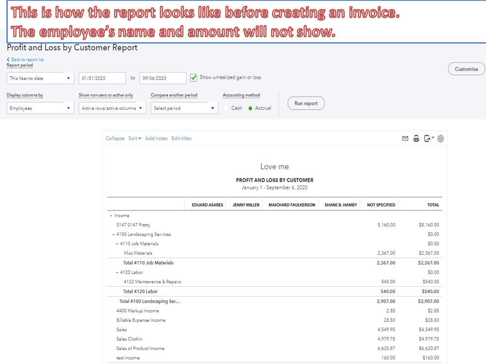The image size is (486, 364).
Task: Click the Collapse link
Action: point(115,139)
